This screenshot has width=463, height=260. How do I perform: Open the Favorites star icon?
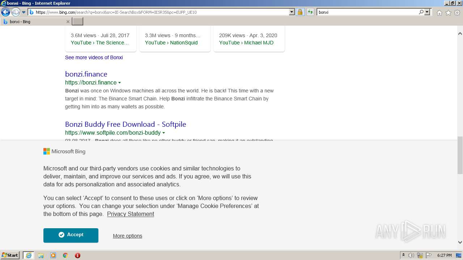(x=448, y=13)
